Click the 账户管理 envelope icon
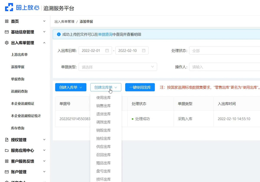260x182 pixels. (x=6, y=172)
